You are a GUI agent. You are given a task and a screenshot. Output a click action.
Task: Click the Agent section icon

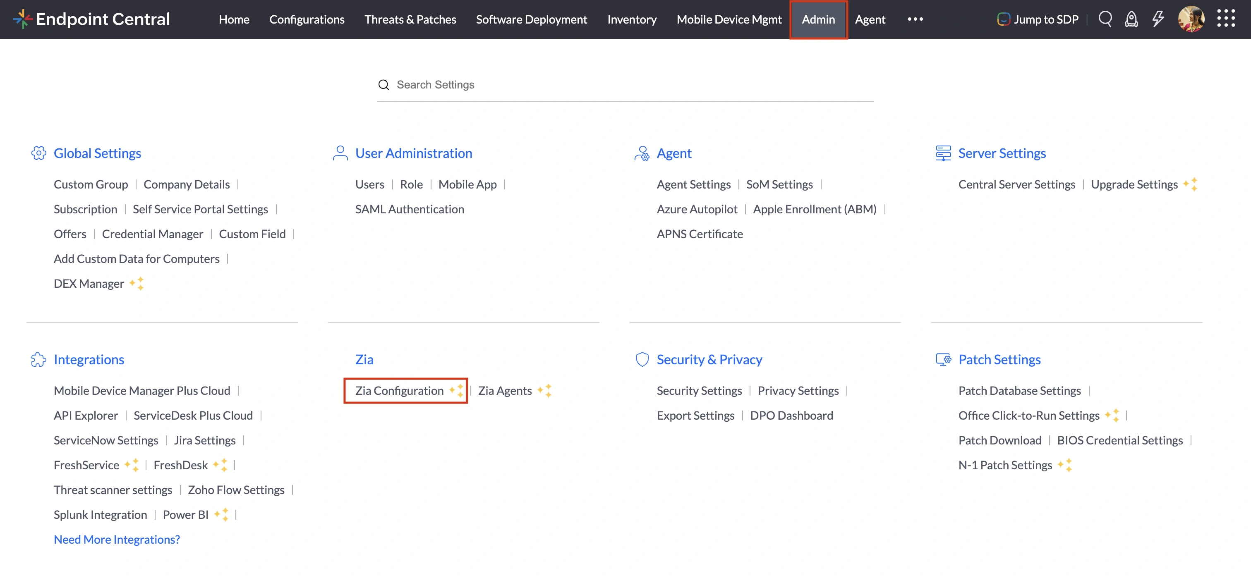pyautogui.click(x=642, y=153)
